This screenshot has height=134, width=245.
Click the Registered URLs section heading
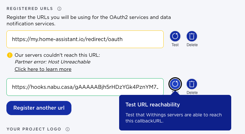tap(30, 9)
